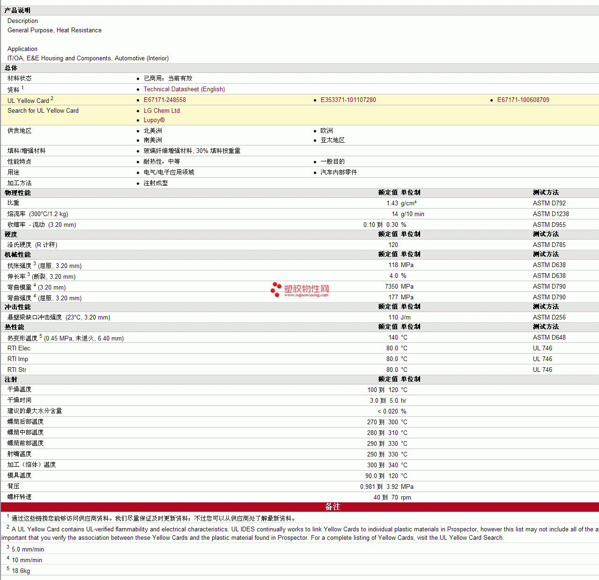Viewport: 599px width, 580px height.
Task: Open UL Yellow Card E67171-100608709
Action: tap(523, 100)
